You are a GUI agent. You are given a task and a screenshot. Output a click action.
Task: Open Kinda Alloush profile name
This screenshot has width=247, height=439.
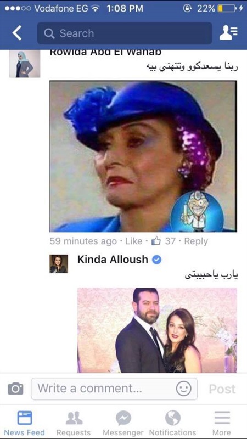[x=113, y=260]
